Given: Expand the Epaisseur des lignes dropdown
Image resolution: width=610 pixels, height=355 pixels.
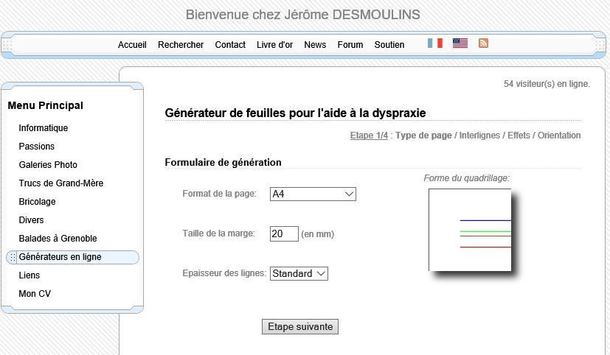Looking at the screenshot, I should pos(299,274).
